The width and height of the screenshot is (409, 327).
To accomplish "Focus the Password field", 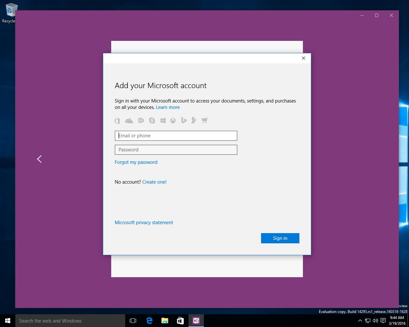I will coord(176,150).
